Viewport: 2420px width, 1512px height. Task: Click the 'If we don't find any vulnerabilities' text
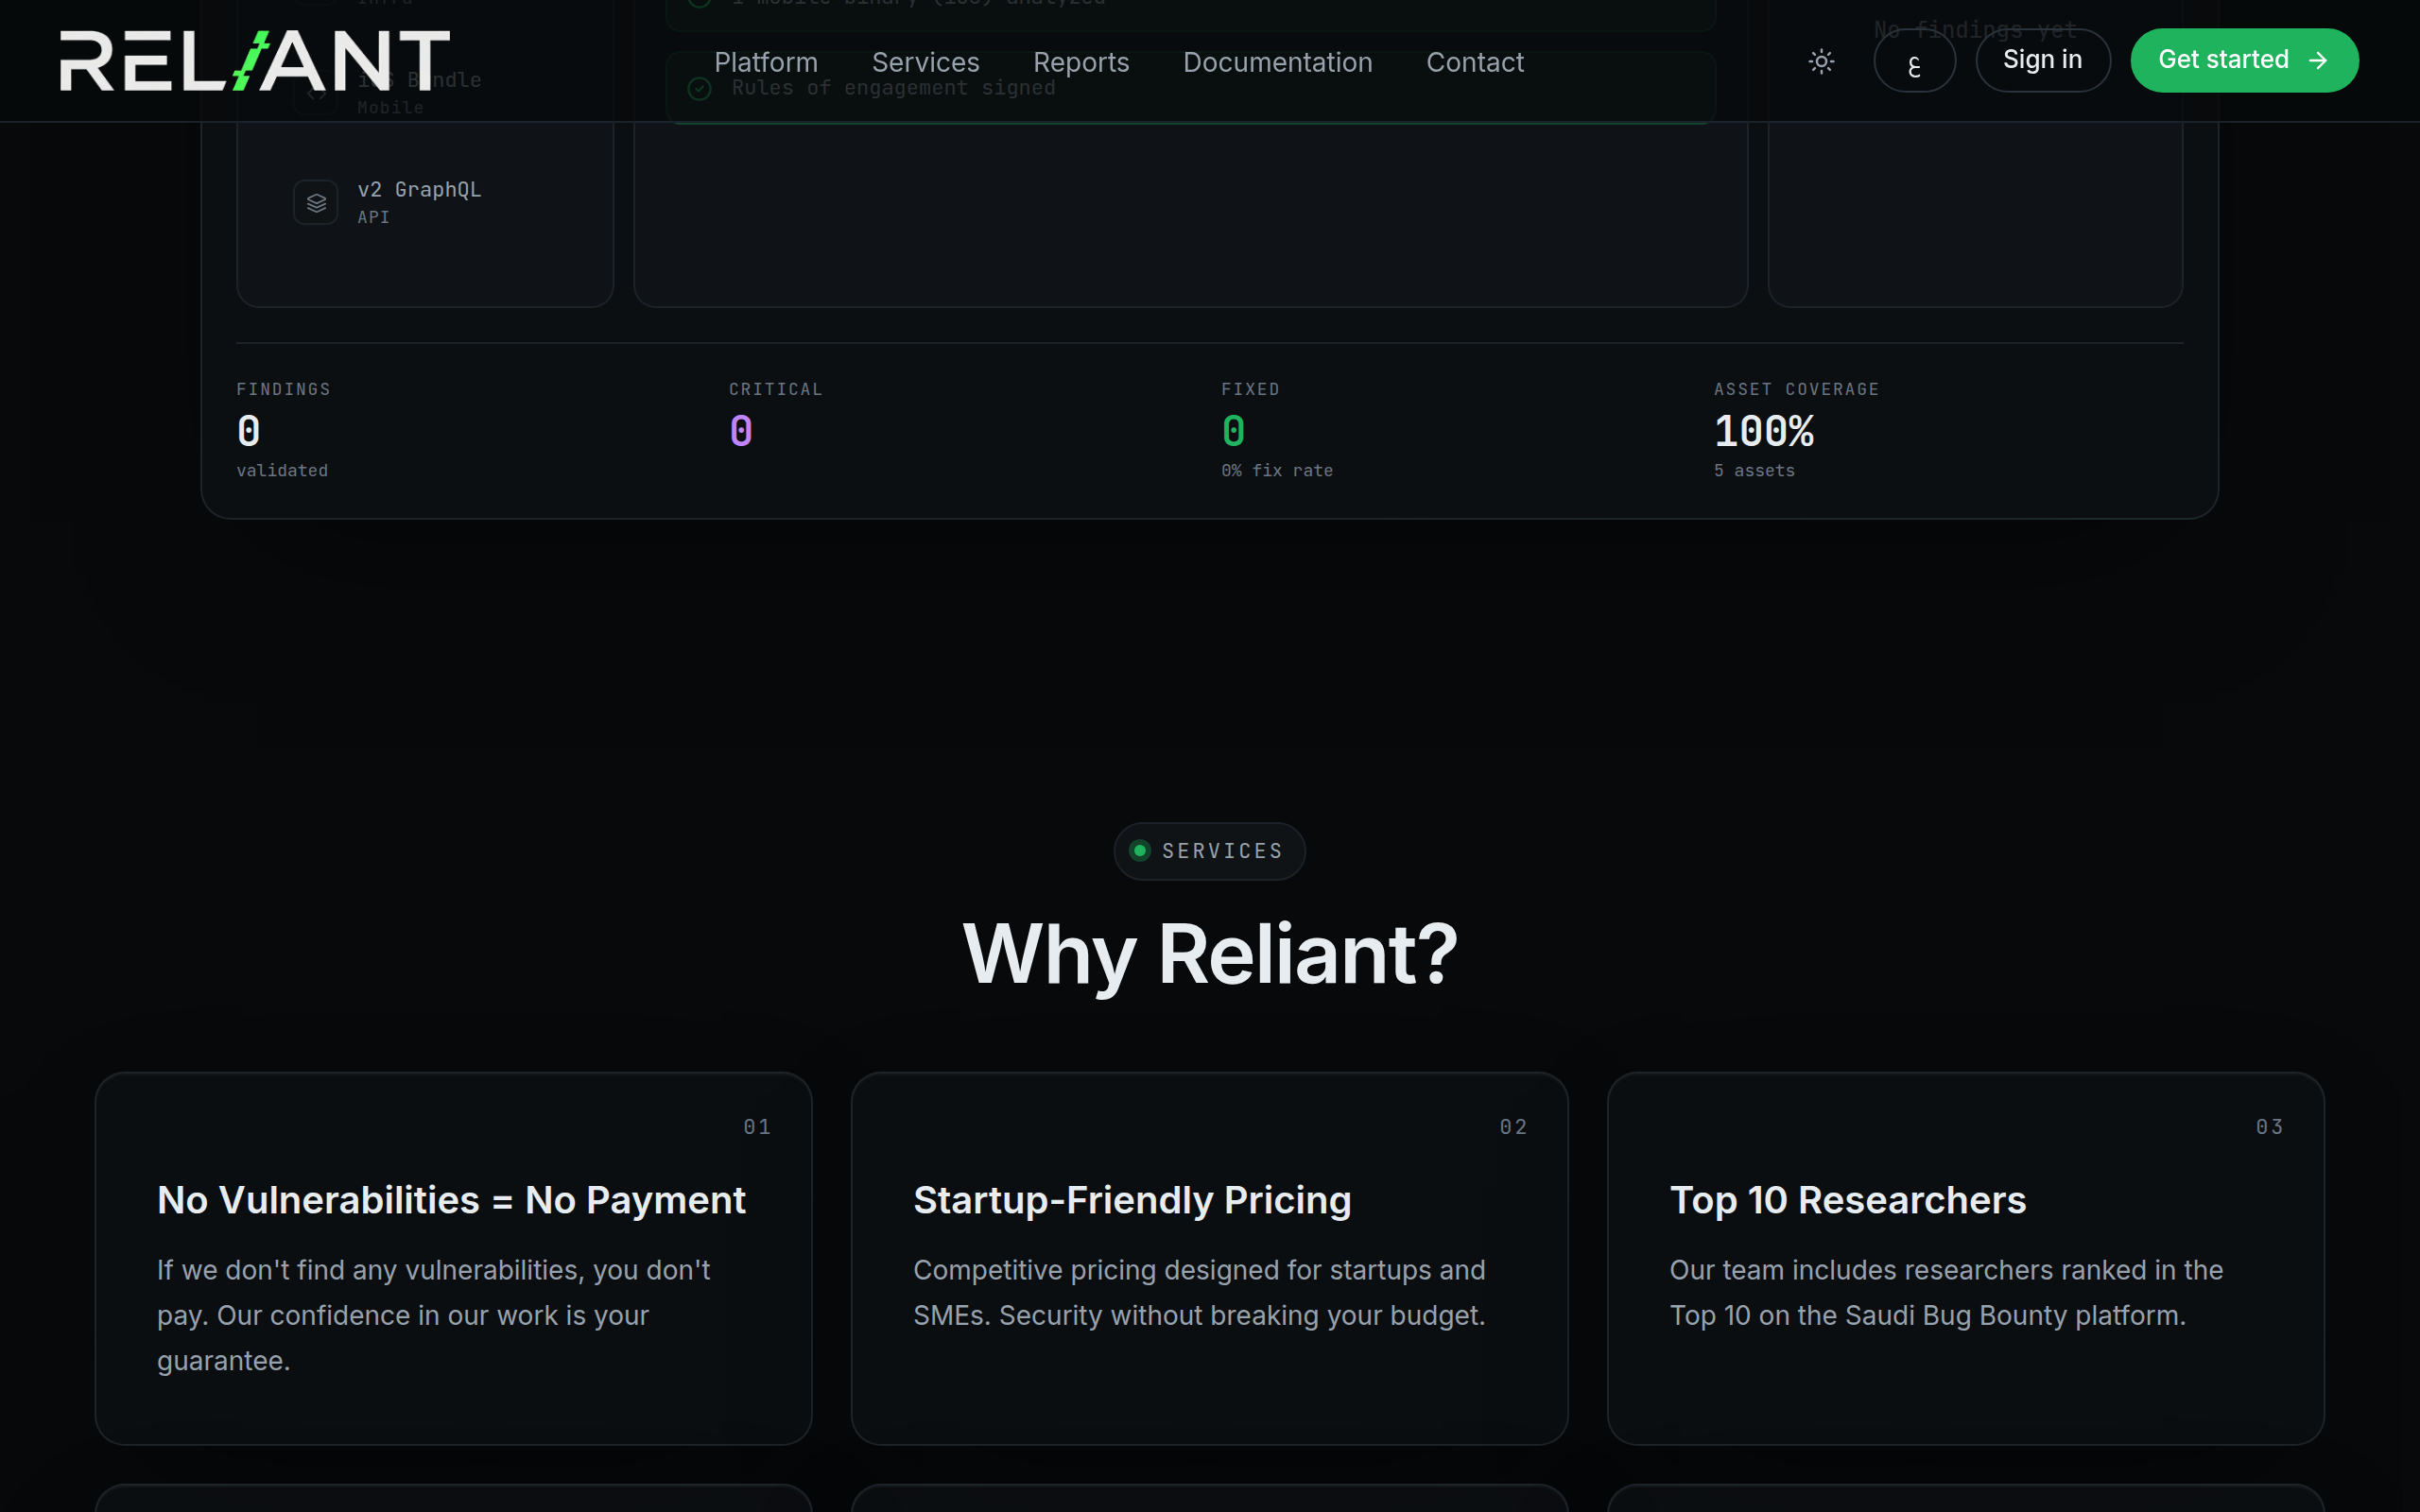[x=434, y=1315]
